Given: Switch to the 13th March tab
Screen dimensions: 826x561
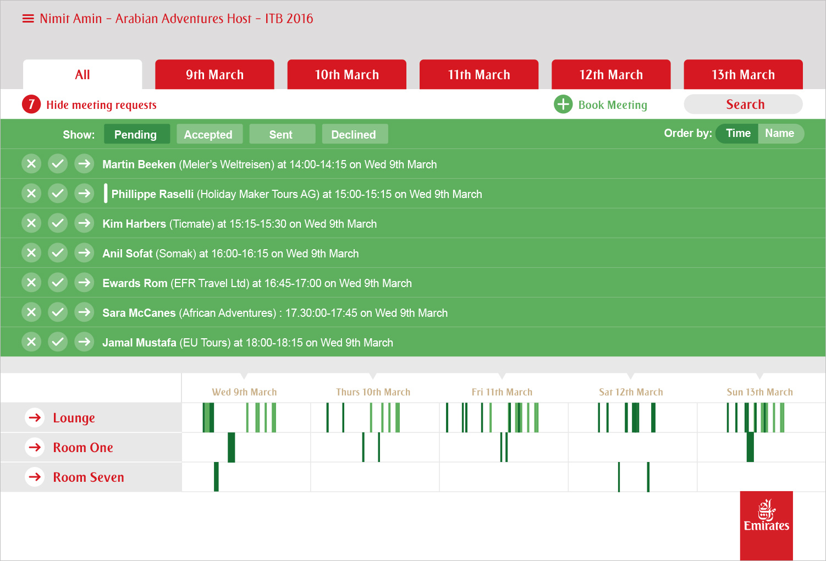Looking at the screenshot, I should point(743,75).
